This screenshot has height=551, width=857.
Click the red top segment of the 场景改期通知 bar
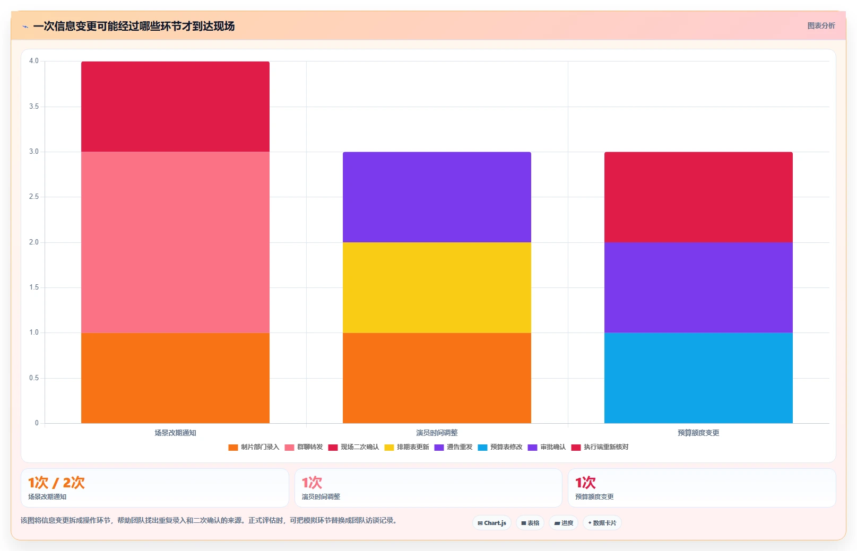pyautogui.click(x=175, y=107)
